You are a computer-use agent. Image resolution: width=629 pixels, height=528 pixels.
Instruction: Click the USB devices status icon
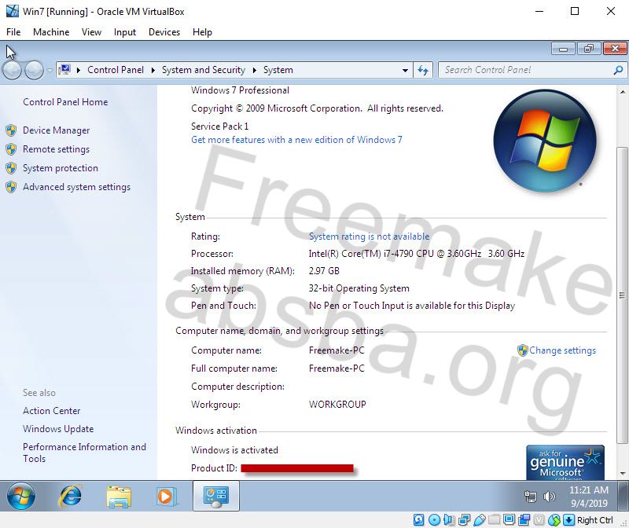[480, 520]
